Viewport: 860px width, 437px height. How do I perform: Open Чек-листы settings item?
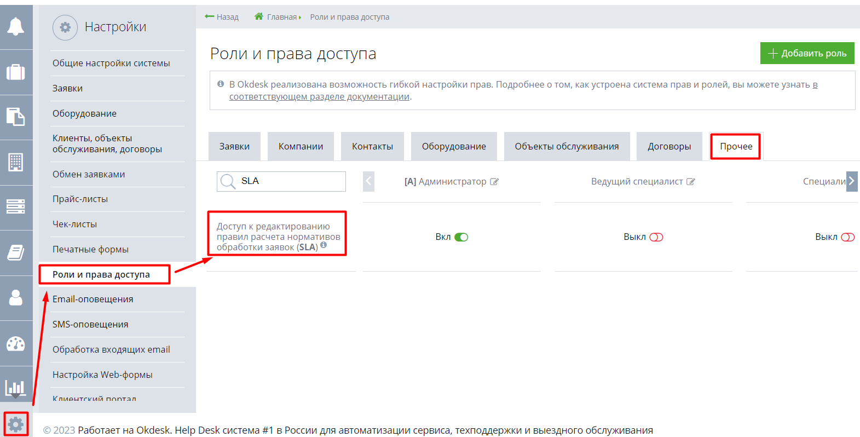[74, 224]
